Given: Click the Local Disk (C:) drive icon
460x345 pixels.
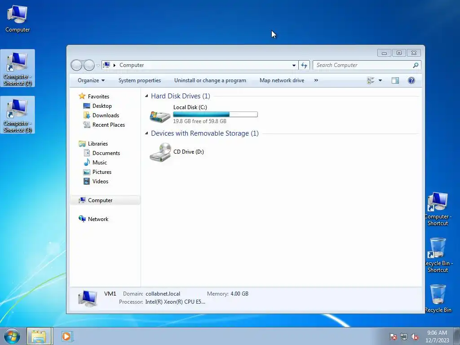Looking at the screenshot, I should point(159,116).
